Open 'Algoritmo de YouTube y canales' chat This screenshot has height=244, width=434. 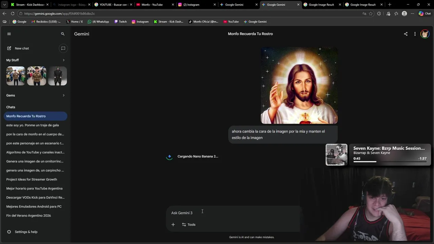[x=35, y=152]
